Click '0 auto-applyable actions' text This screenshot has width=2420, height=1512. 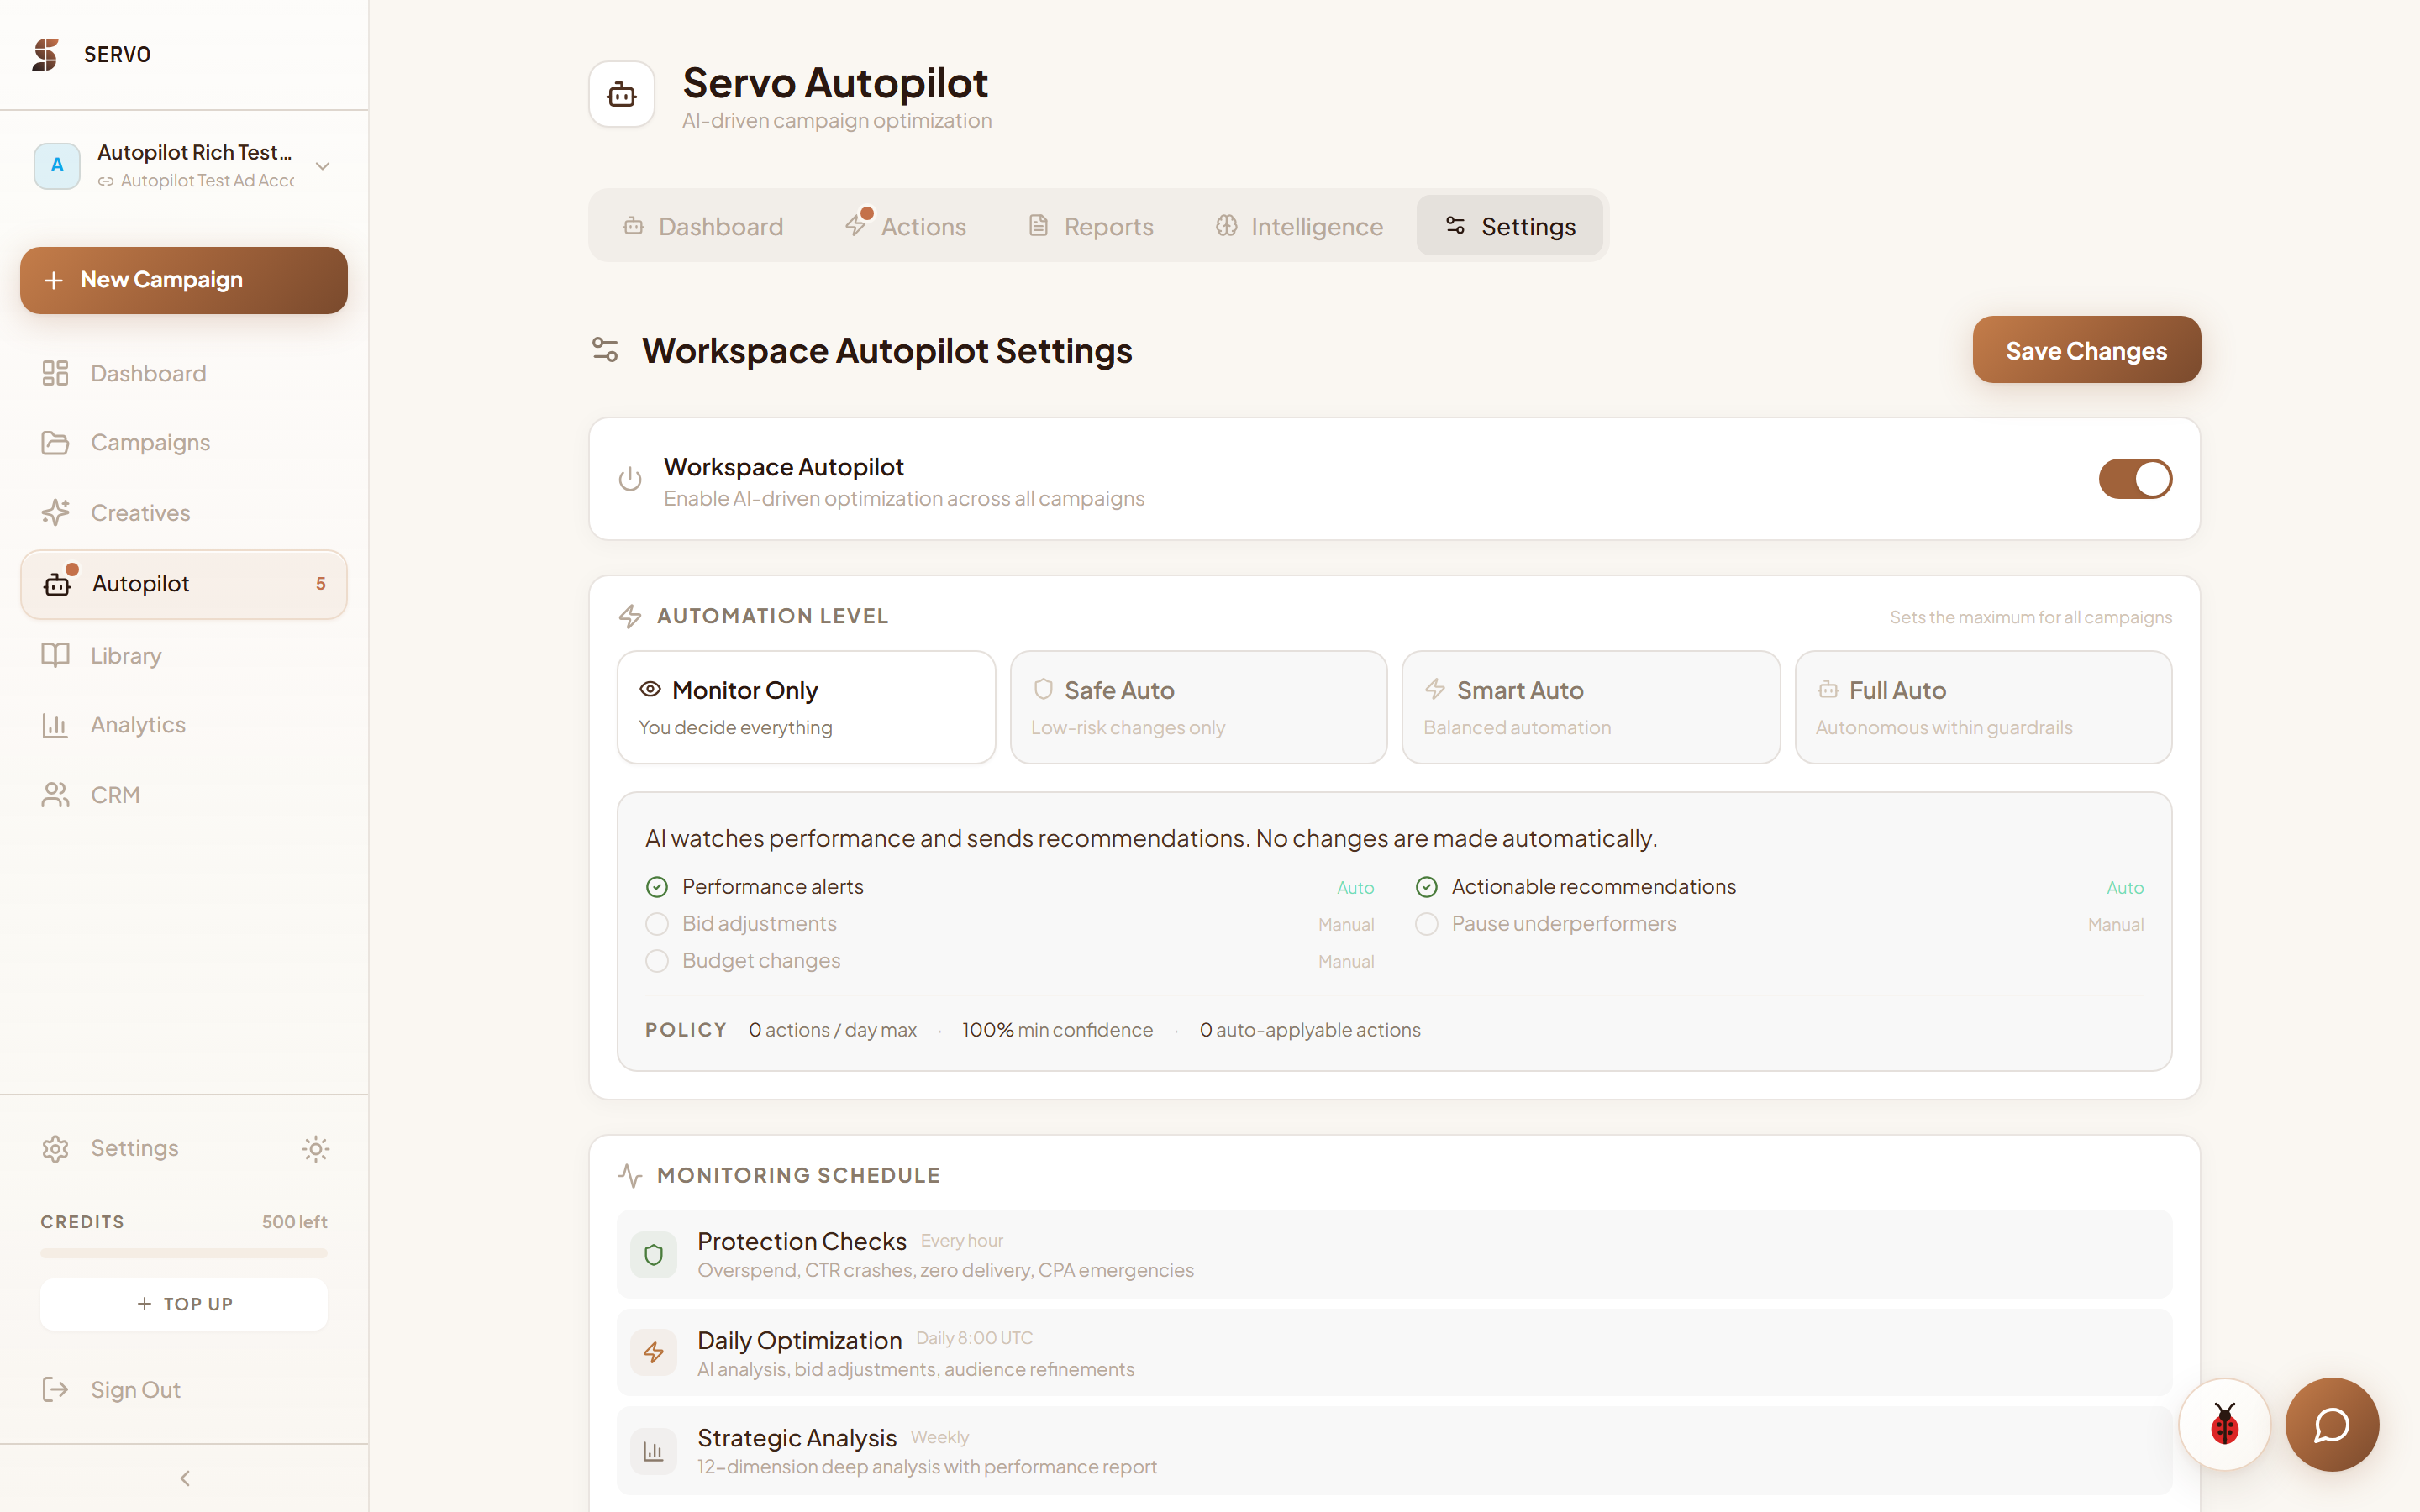tap(1309, 1030)
